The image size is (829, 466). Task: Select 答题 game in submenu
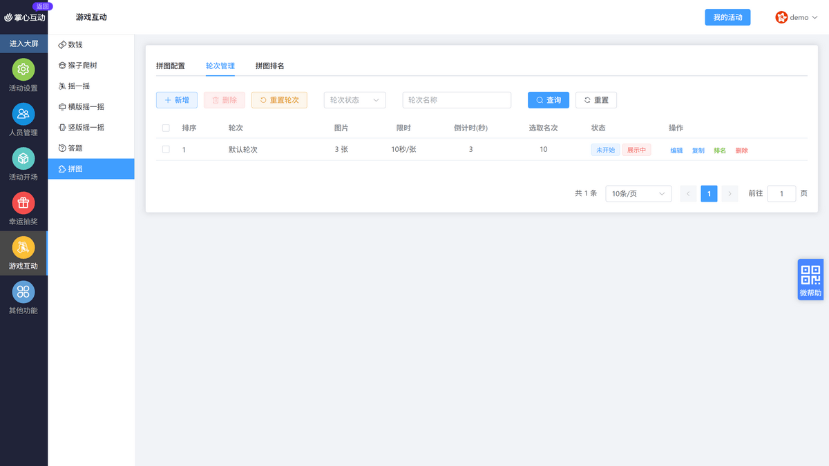click(x=91, y=148)
